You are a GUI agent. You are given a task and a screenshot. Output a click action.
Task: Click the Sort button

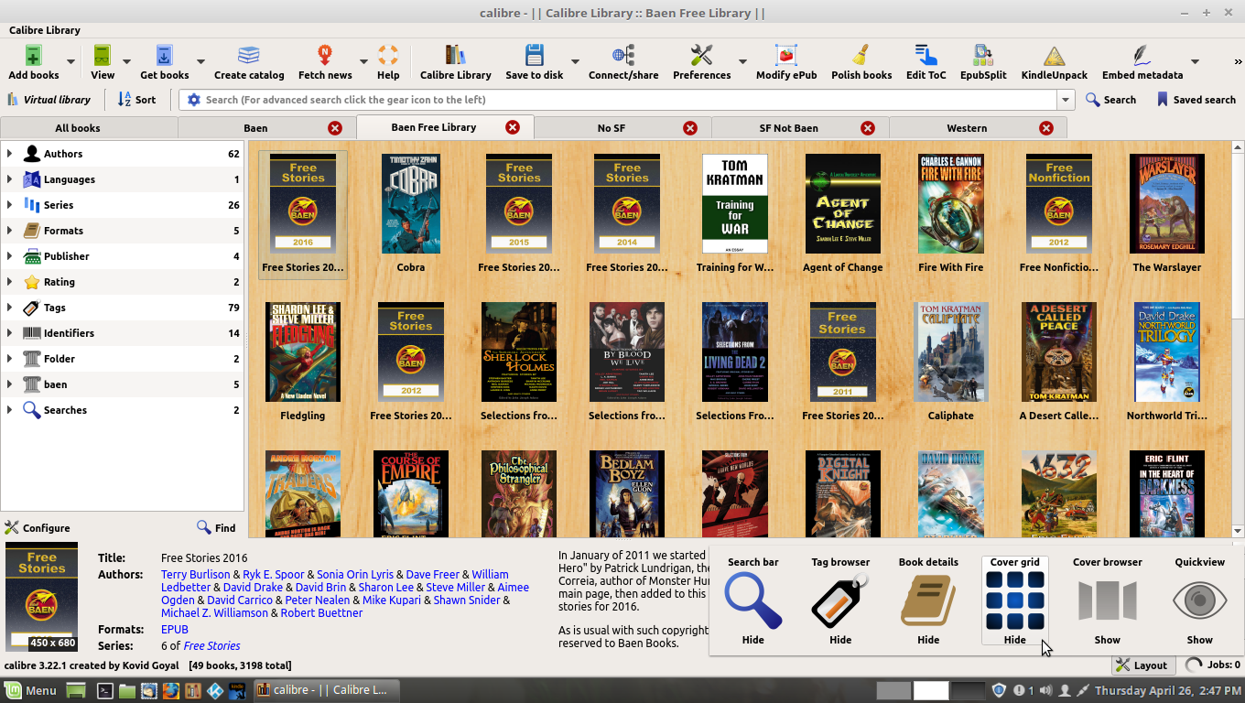pyautogui.click(x=137, y=100)
